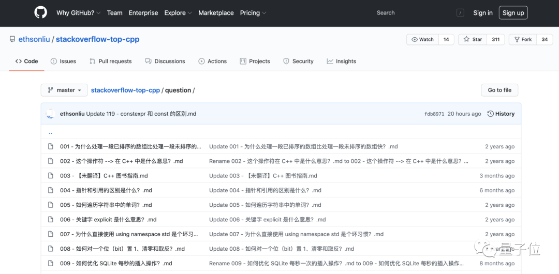Image resolution: width=559 pixels, height=274 pixels.
Task: Switch to the Insights tab
Action: tap(342, 62)
